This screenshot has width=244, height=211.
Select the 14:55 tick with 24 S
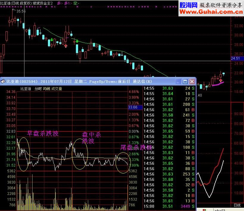click(x=169, y=88)
